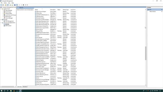Select the Remote Desktop Services row
This screenshot has width=163, height=92.
point(56,54)
